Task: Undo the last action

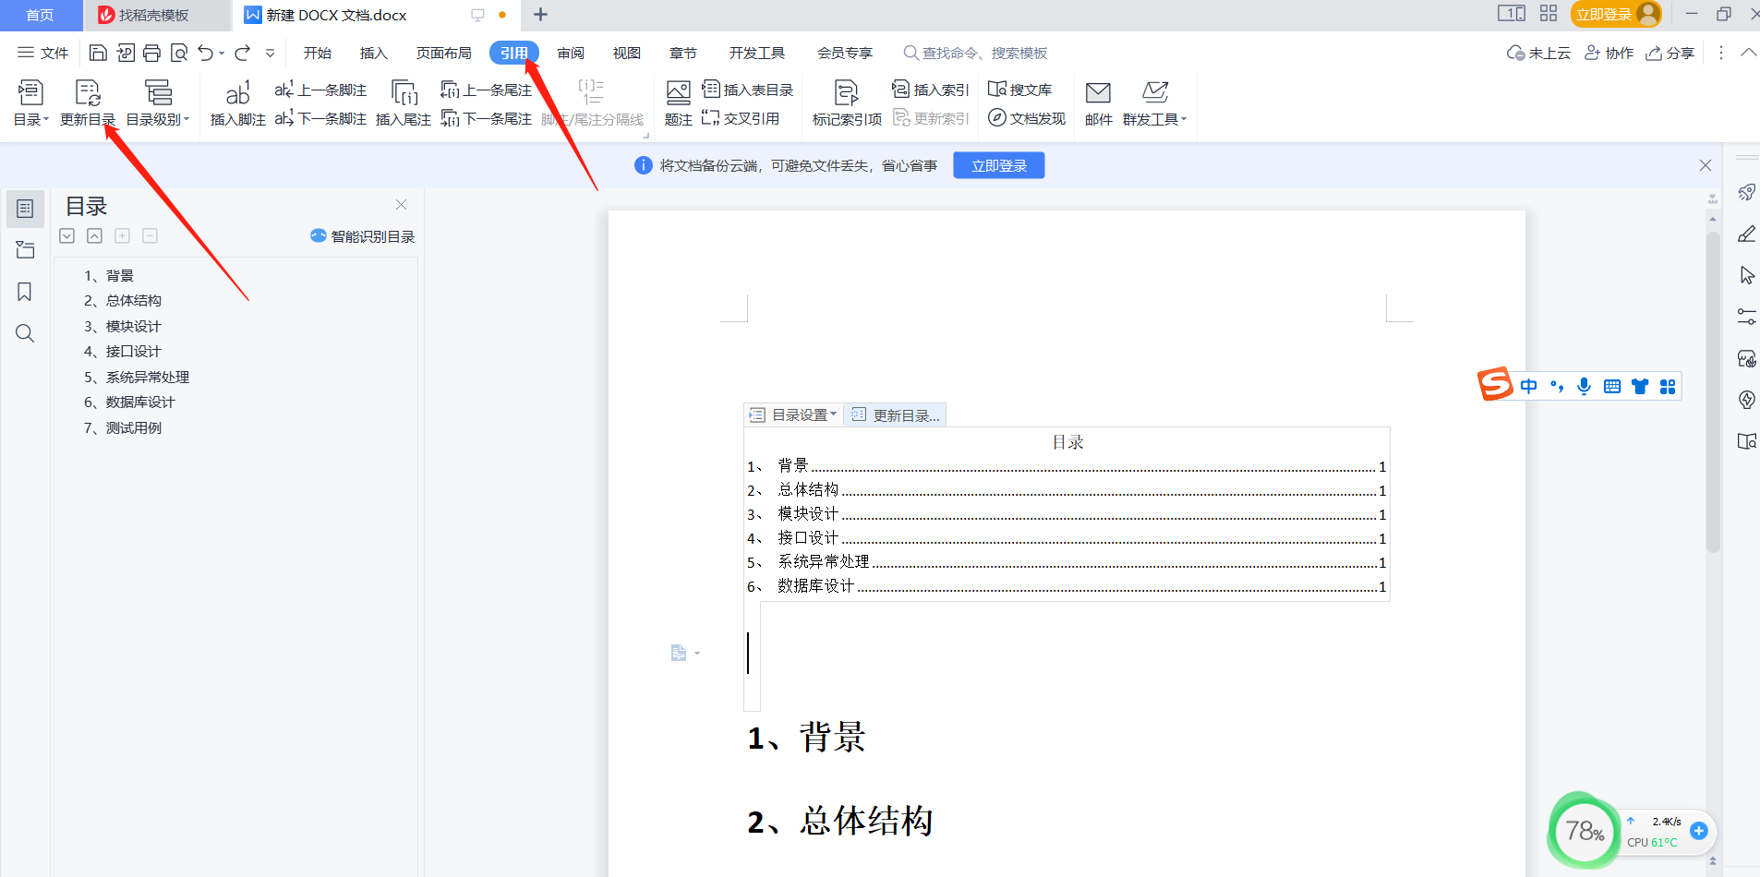Action: click(206, 53)
